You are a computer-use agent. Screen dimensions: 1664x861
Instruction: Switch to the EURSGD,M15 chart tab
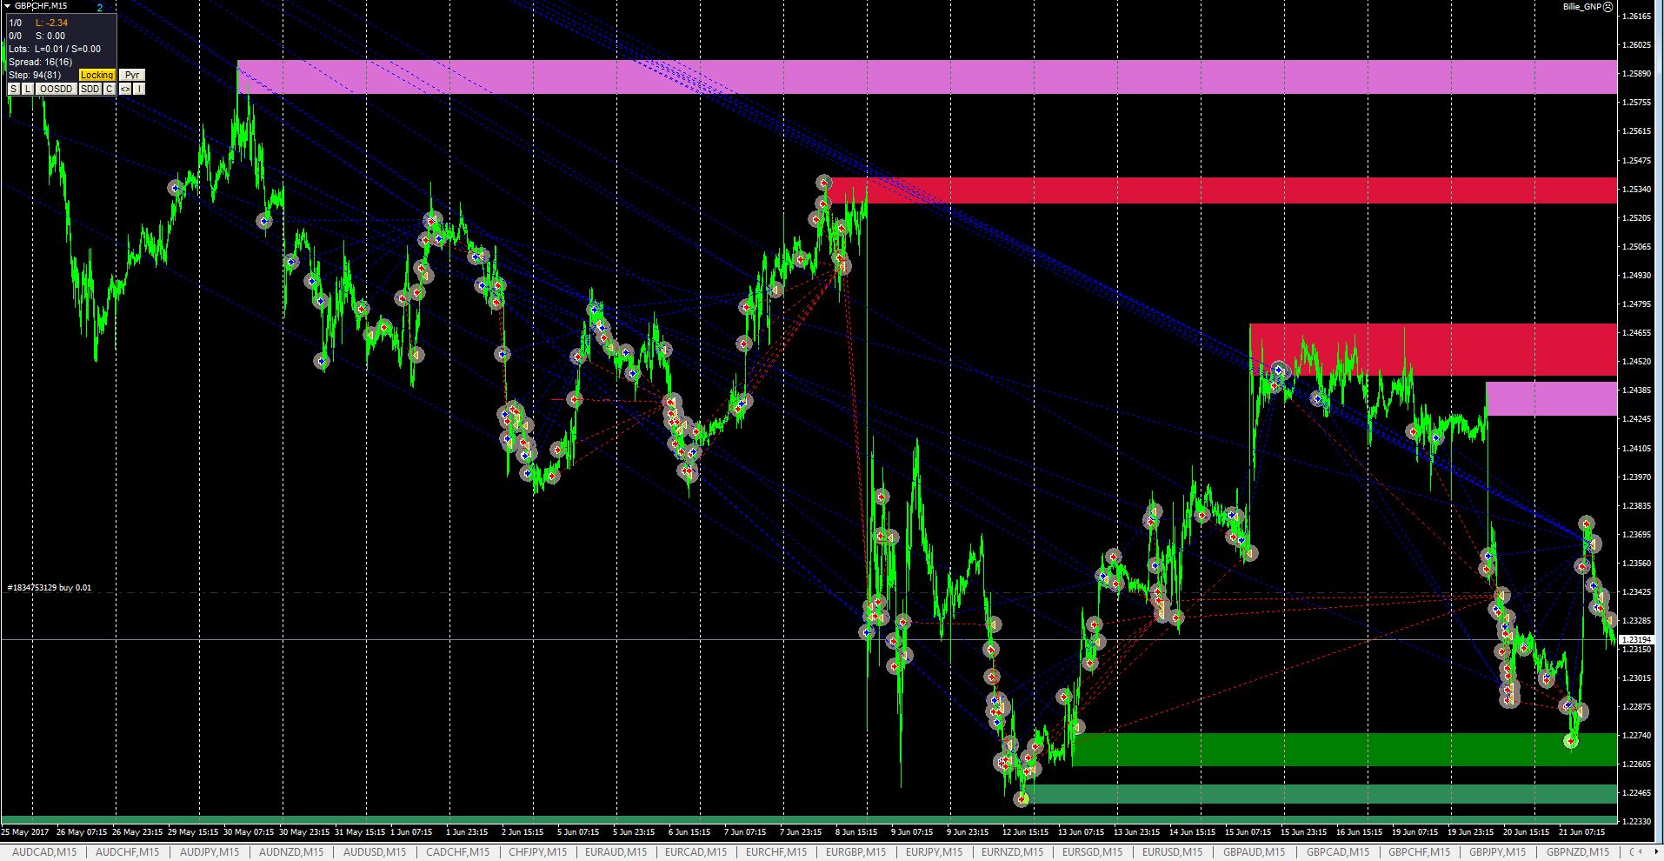point(1094,852)
